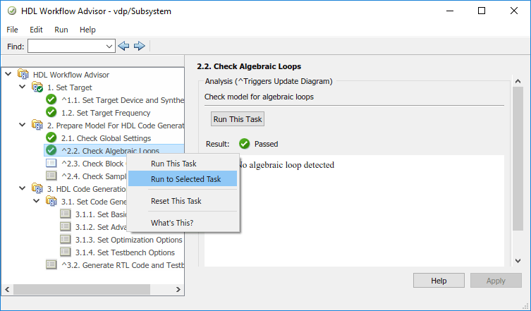Click the find previous arrow icon
Viewport: 531px width, 311px height.
[x=124, y=46]
